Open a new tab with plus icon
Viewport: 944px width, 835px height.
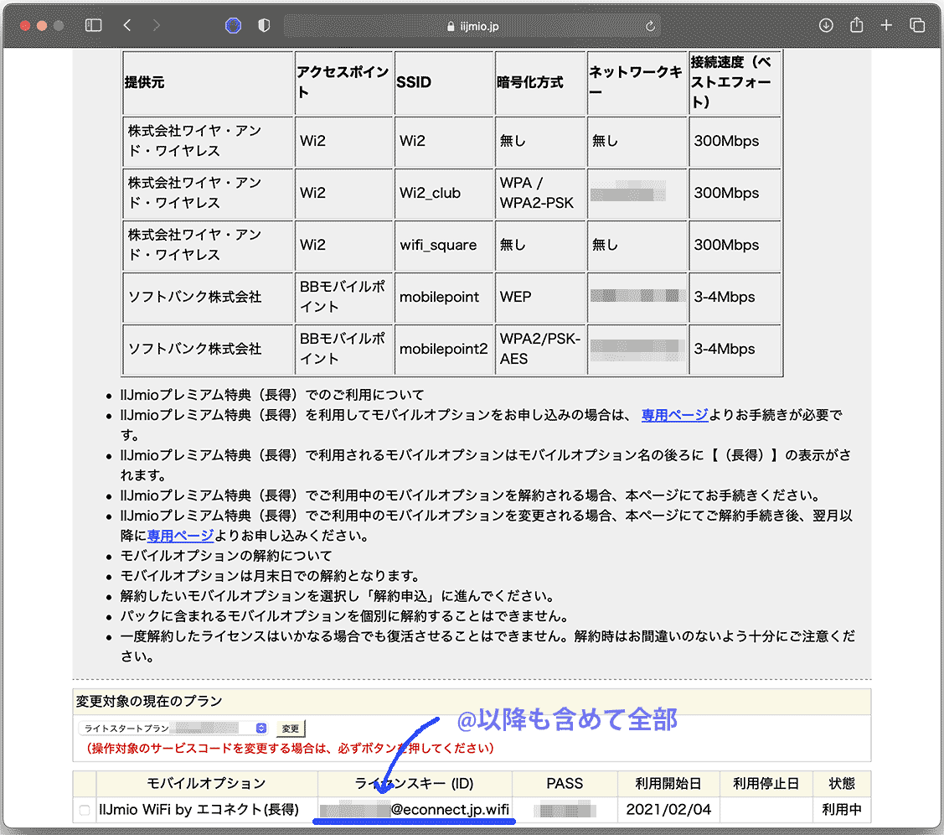coord(886,25)
